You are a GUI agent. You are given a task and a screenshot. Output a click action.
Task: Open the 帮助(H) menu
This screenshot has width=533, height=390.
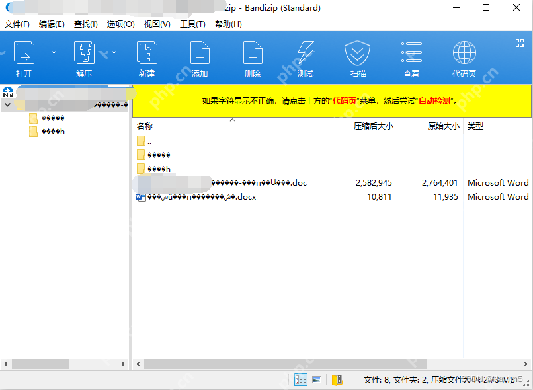click(228, 24)
